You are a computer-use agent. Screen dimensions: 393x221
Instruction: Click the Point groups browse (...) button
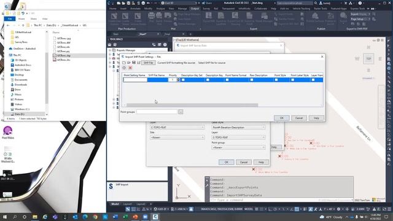(181, 112)
